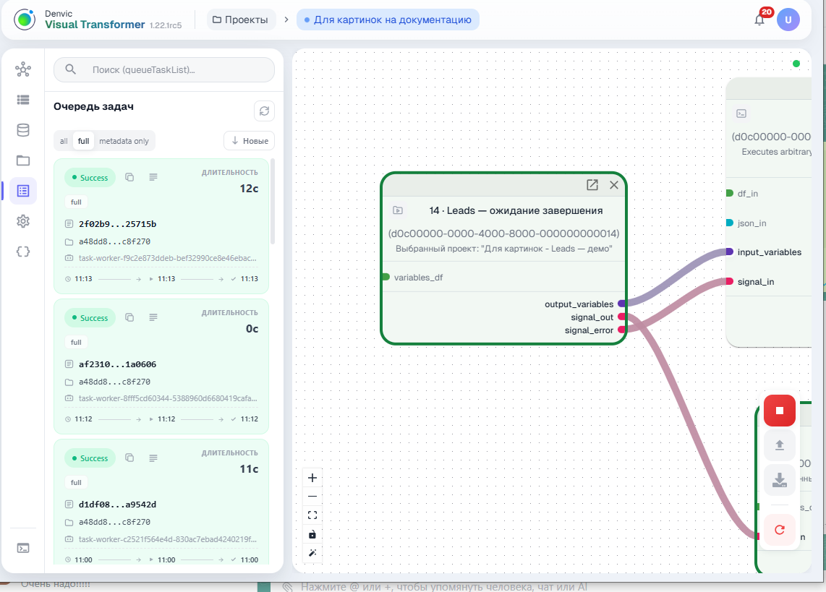This screenshot has width=826, height=592.
Task: Toggle the canvas lock
Action: pyautogui.click(x=312, y=535)
